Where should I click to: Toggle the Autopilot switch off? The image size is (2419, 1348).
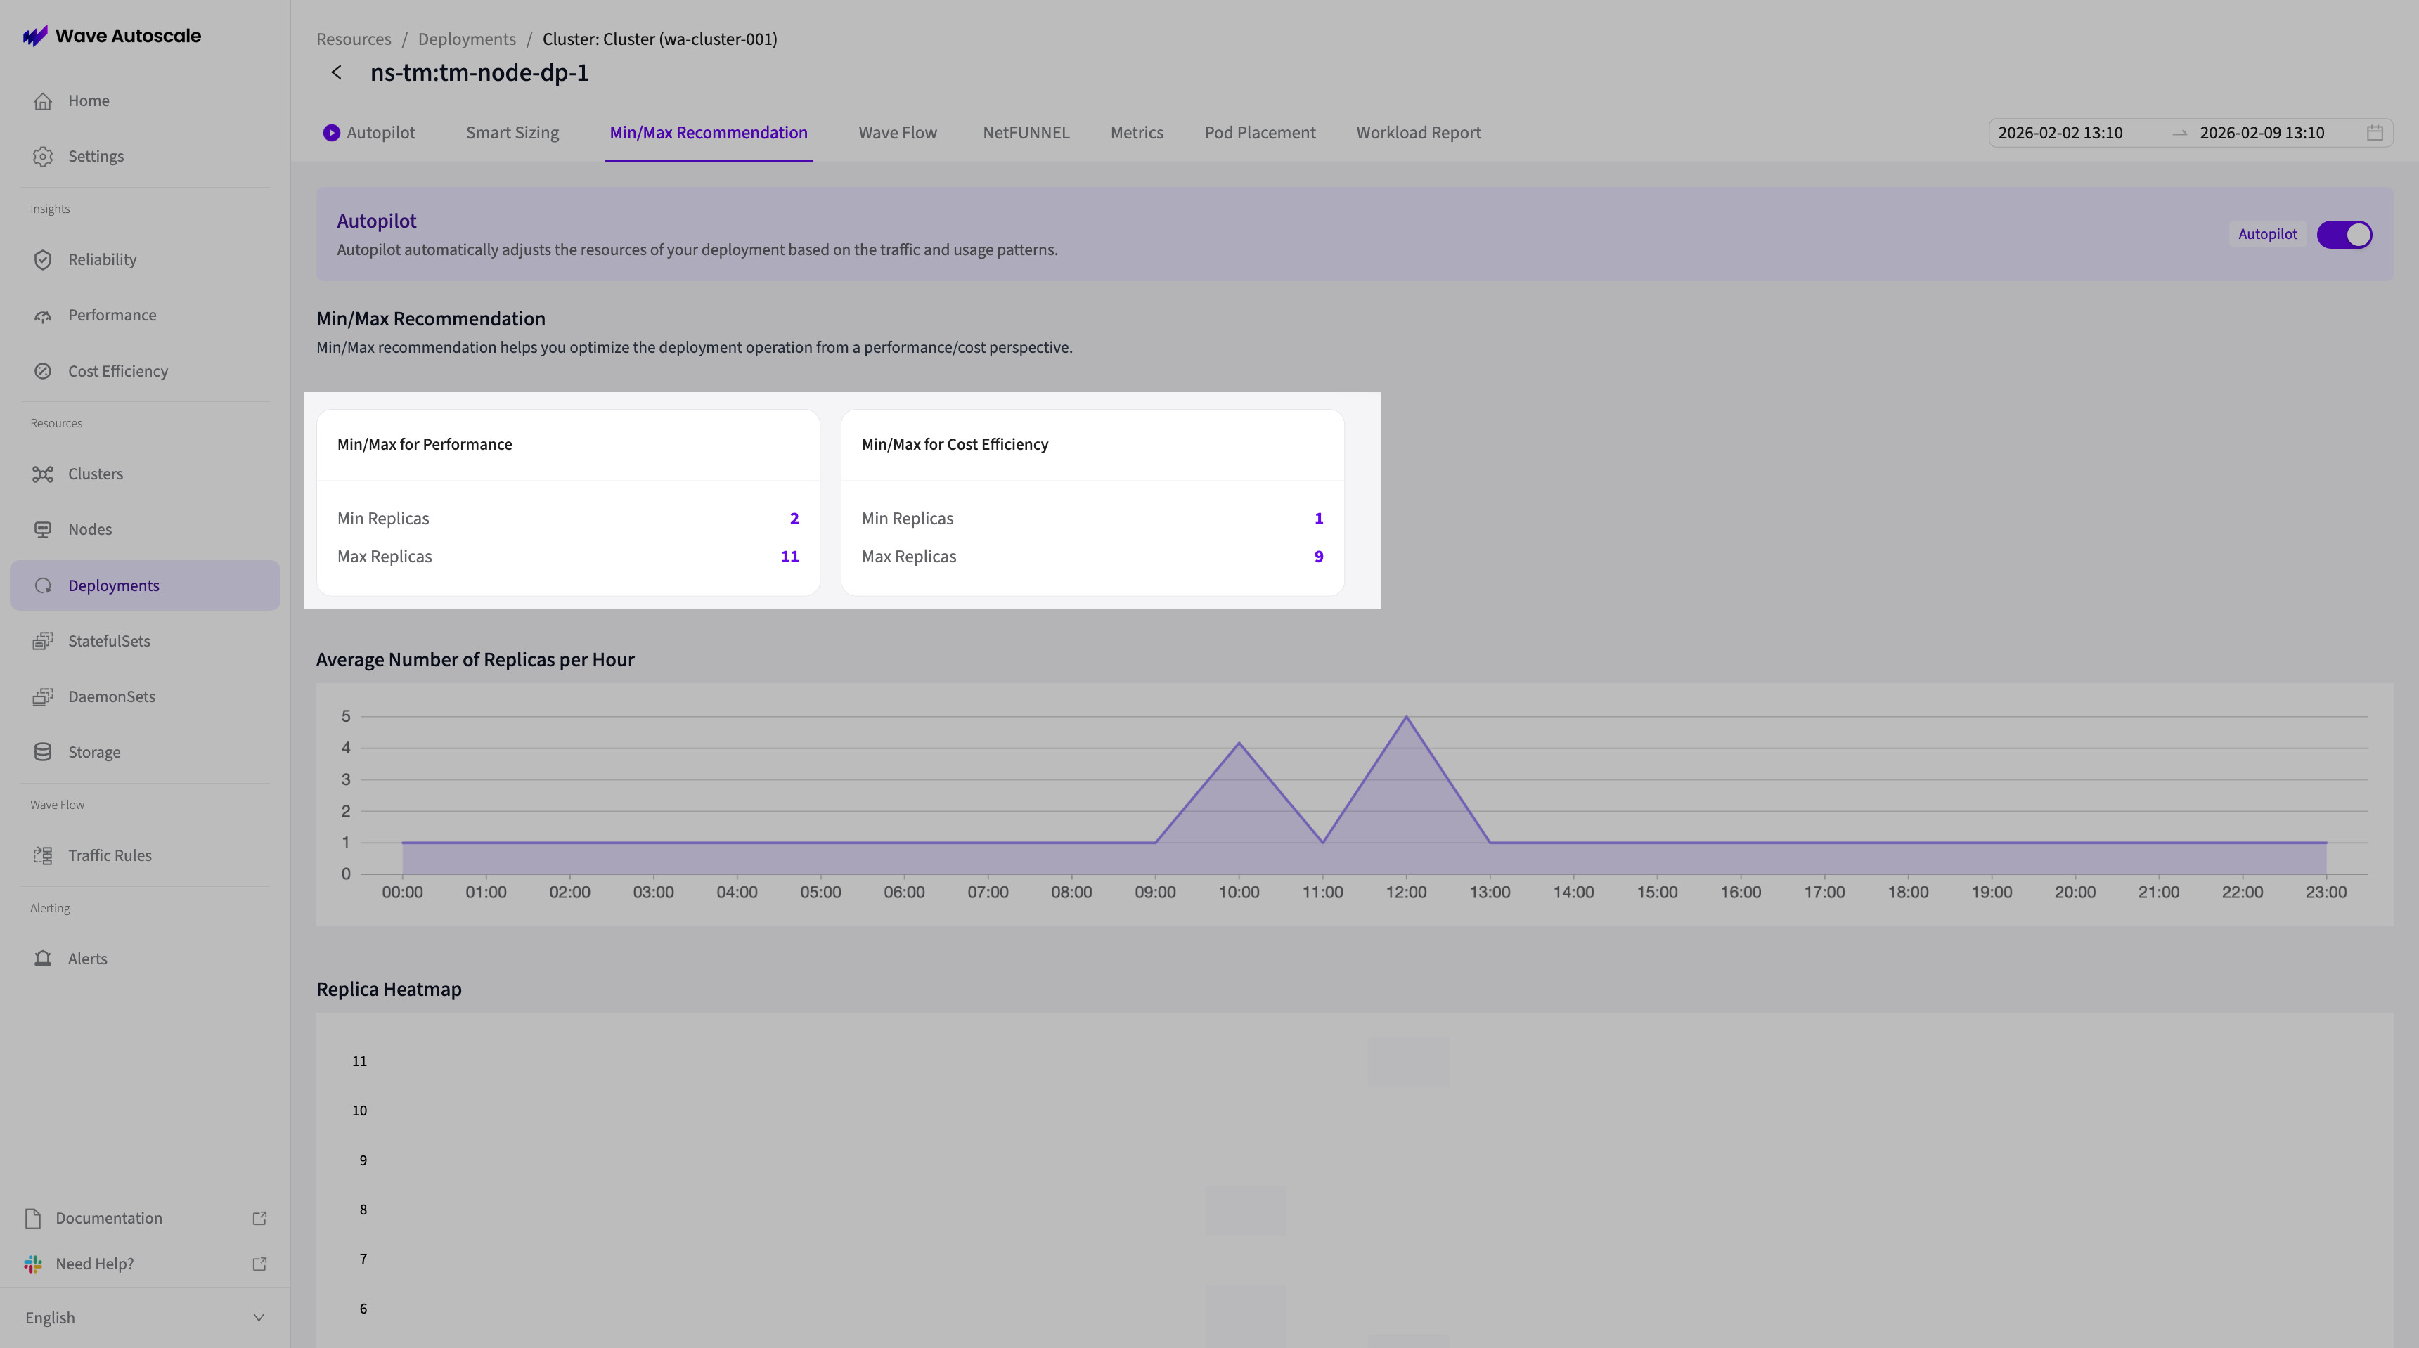point(2344,235)
